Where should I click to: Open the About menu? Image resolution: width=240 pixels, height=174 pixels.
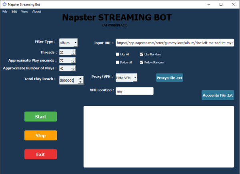(x=36, y=12)
